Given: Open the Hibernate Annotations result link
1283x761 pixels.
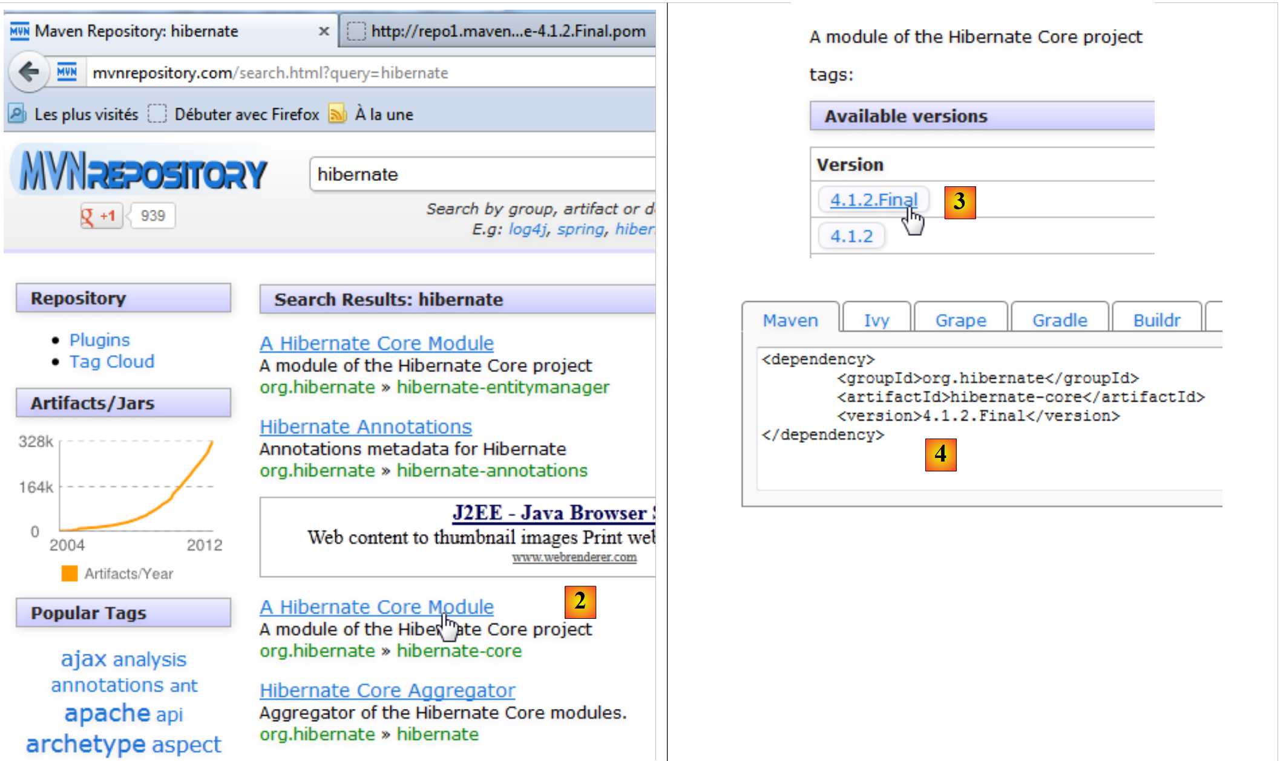Looking at the screenshot, I should coord(366,426).
